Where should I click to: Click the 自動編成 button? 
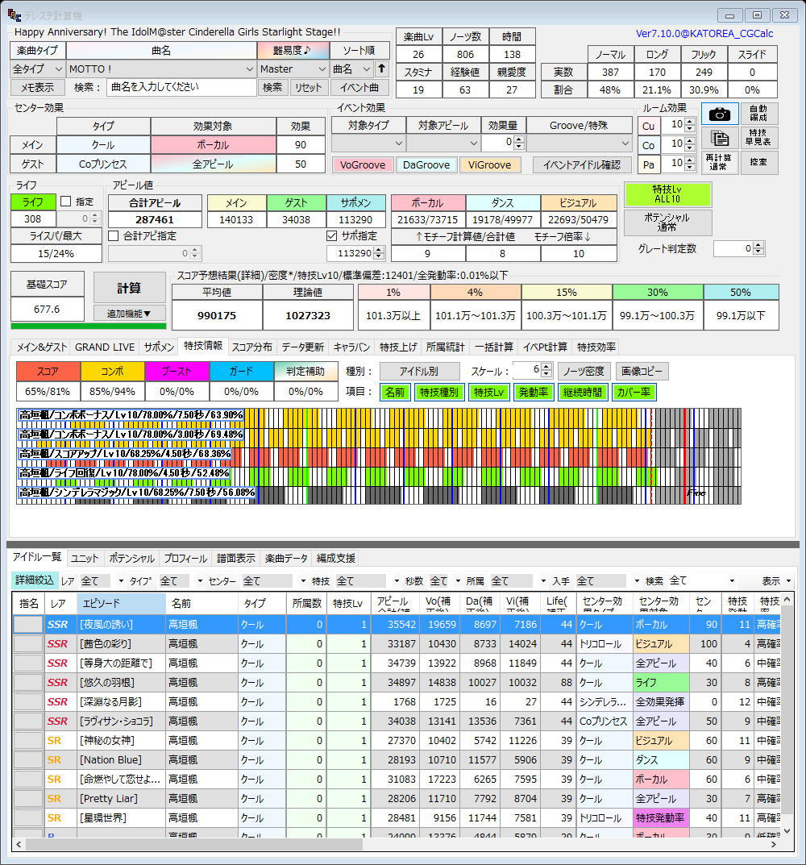[x=758, y=114]
